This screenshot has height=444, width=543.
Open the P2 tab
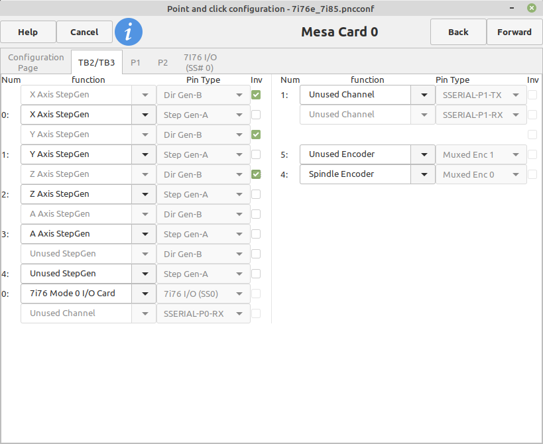tap(162, 63)
